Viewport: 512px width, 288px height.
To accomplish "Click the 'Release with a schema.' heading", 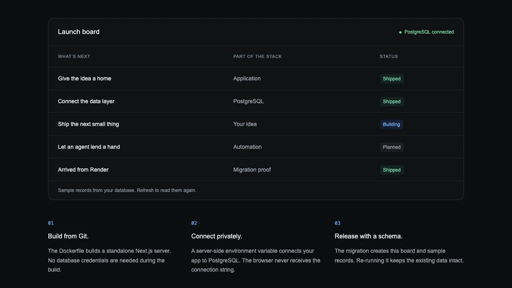I will click(x=368, y=236).
